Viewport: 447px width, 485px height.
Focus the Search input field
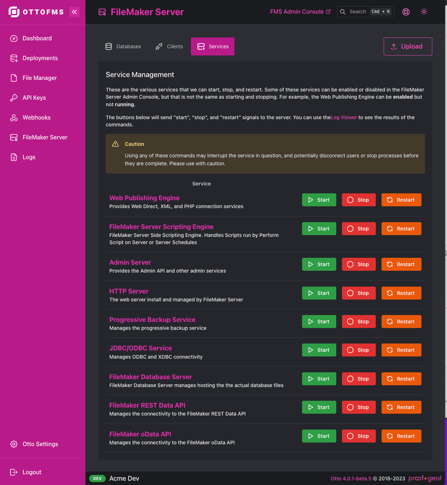[358, 12]
